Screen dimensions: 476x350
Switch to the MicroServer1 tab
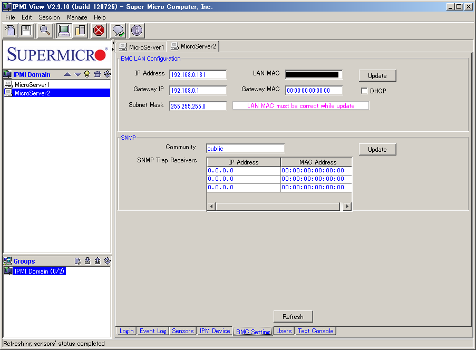pos(141,47)
